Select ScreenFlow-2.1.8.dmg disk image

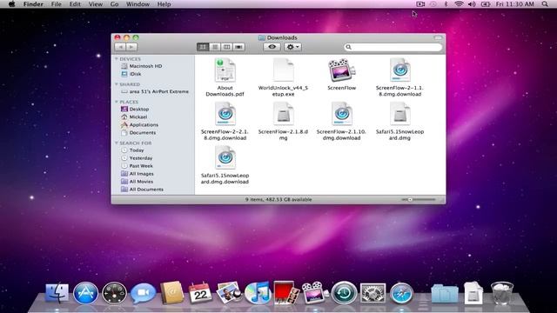click(x=283, y=122)
